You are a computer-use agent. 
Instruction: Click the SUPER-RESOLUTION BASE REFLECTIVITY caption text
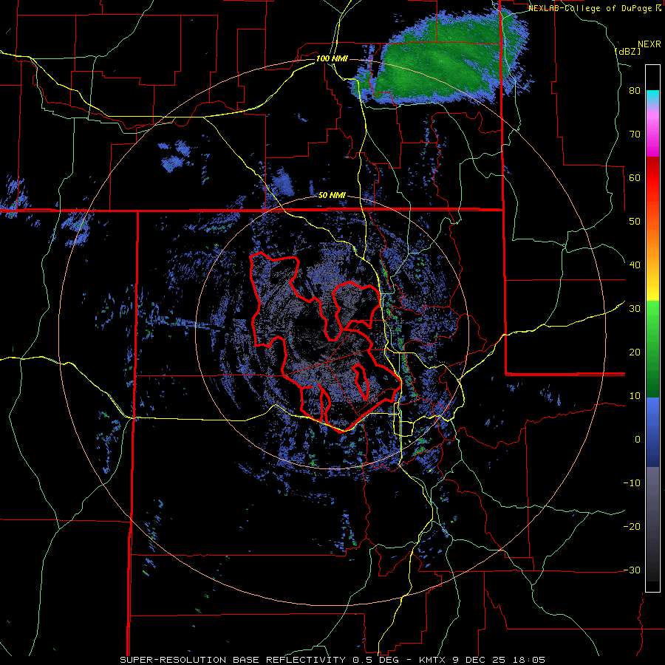[x=233, y=660]
